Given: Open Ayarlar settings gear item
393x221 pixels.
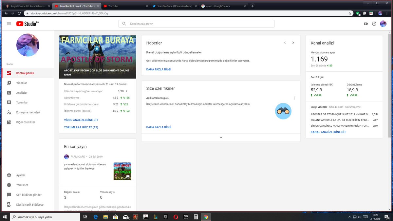Looking at the screenshot, I should click(x=28, y=175).
